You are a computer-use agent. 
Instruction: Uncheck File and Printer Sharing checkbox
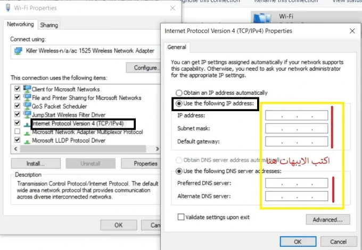18,98
